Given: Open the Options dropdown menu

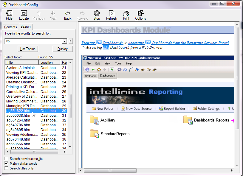Looking at the screenshot, I should point(140,15).
